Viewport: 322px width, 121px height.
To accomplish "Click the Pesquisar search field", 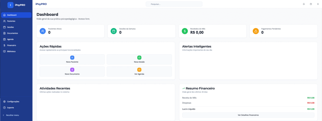I will click(174, 4).
